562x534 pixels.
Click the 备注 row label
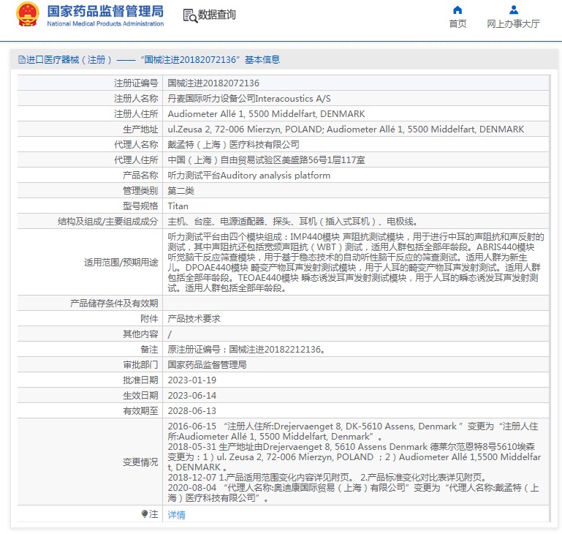149,350
